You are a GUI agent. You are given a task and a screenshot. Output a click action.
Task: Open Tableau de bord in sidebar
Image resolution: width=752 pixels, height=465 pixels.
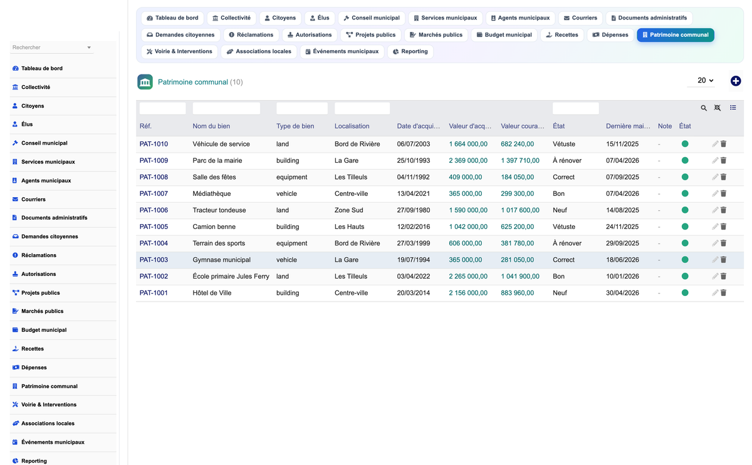click(41, 68)
